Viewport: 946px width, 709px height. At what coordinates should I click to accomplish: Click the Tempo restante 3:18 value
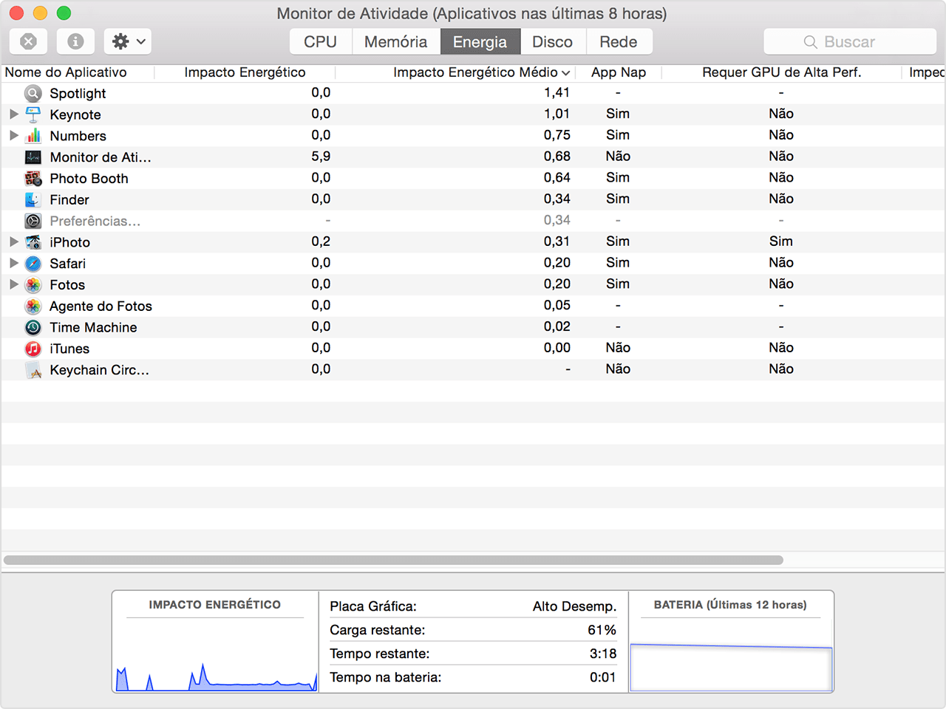(x=603, y=654)
